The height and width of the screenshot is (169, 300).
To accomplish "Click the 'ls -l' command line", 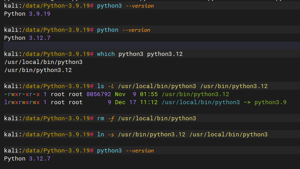I will [x=182, y=86].
